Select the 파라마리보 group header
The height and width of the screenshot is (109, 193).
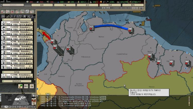(x=17, y=81)
